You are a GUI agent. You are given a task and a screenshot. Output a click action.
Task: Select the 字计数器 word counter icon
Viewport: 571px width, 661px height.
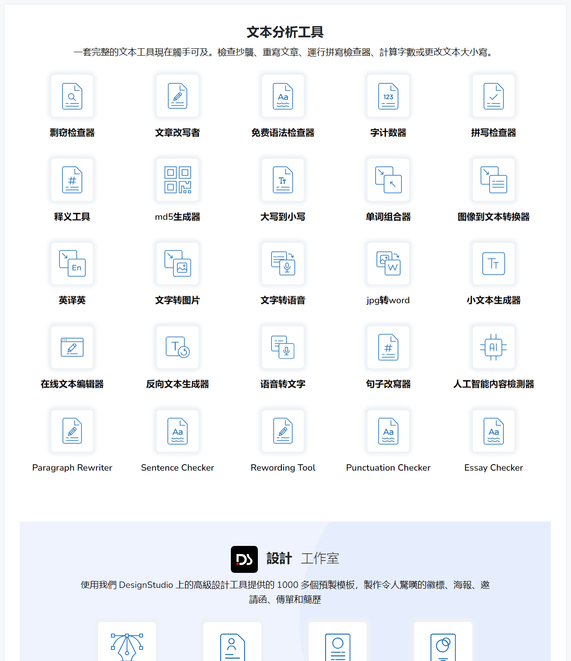point(388,96)
